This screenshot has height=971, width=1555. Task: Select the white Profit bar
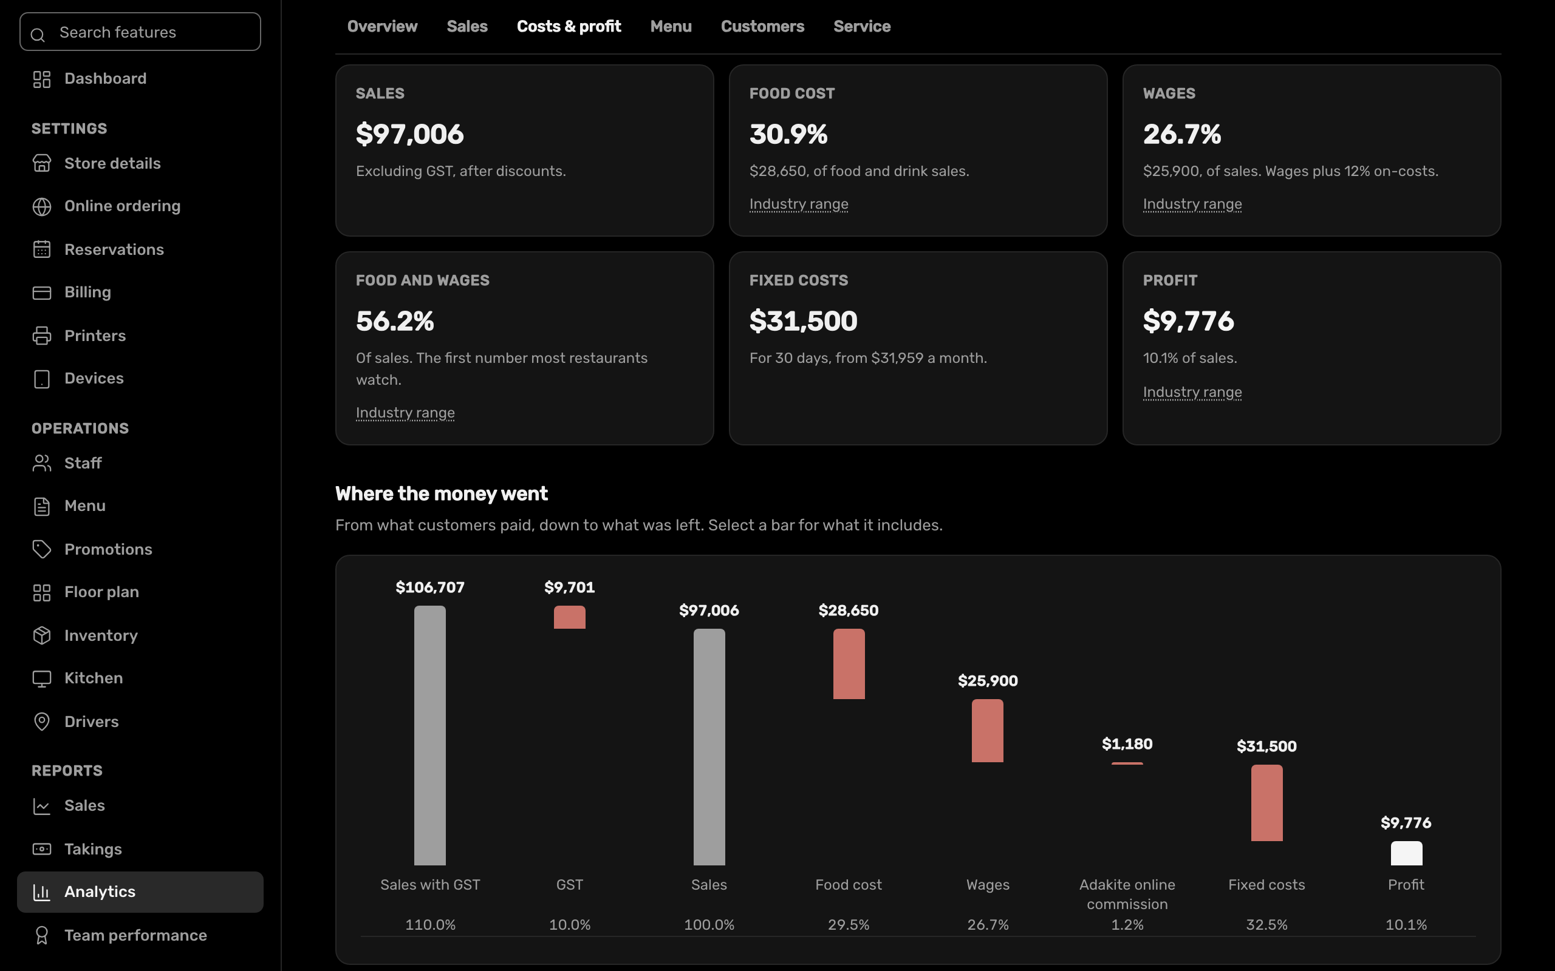[x=1406, y=853]
